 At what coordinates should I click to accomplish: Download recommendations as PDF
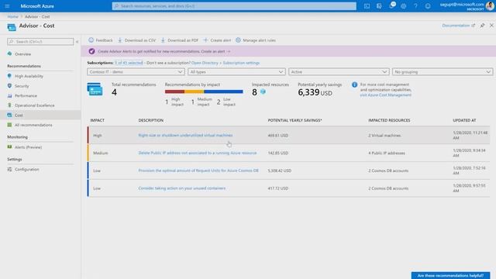(179, 40)
